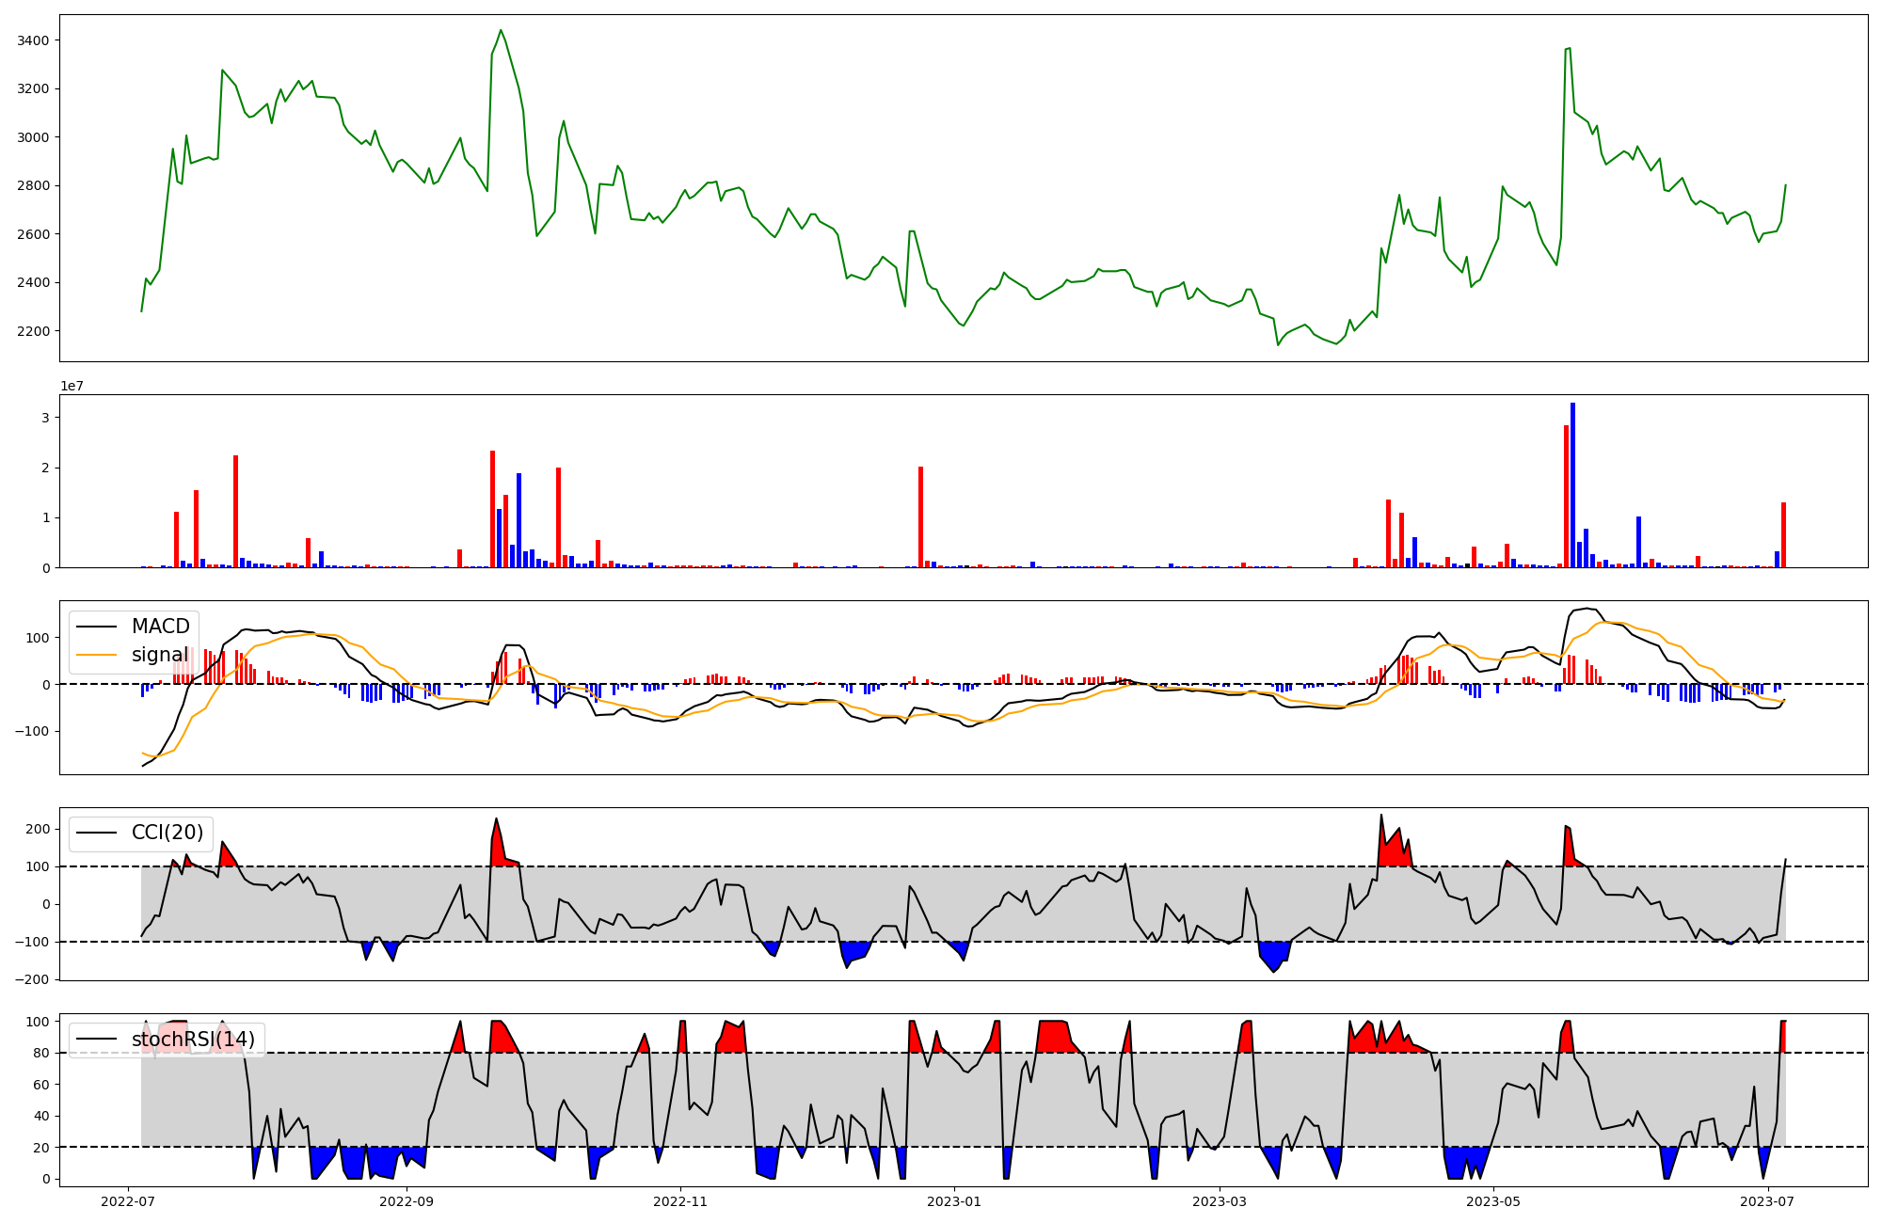Click the 2022-11 x-axis date label
1882x1223 pixels.
[x=680, y=1201]
